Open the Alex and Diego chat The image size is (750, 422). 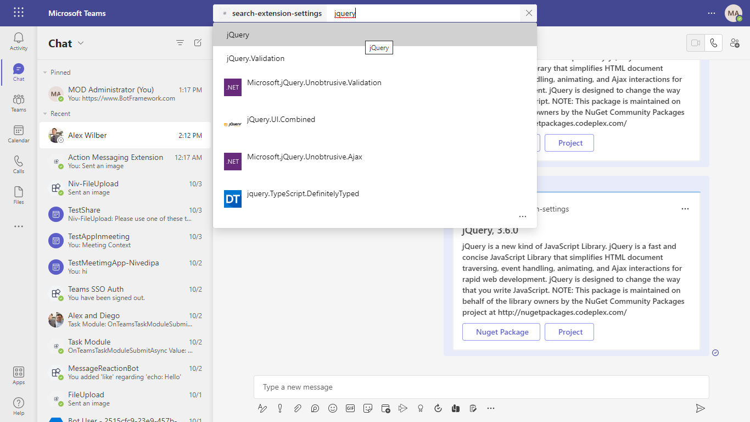(125, 320)
